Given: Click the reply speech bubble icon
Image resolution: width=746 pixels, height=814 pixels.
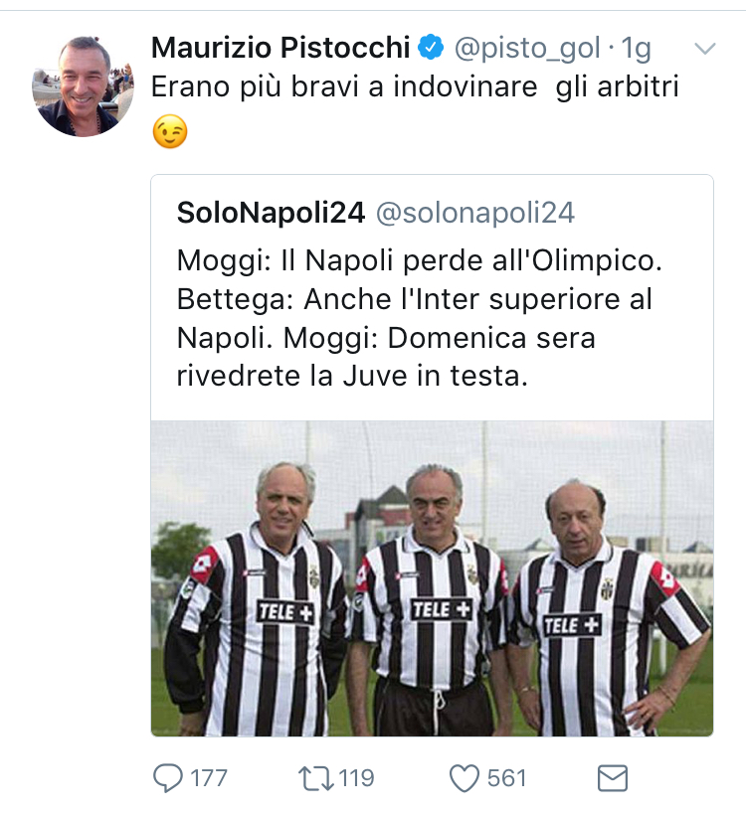Looking at the screenshot, I should click(168, 778).
